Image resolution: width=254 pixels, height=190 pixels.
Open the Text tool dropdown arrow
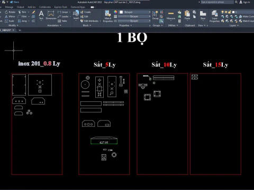[x=41, y=21]
